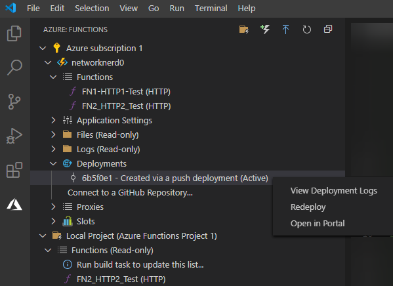The height and width of the screenshot is (286, 393).
Task: Click the function app icon beside networknerd0
Action: tap(62, 62)
